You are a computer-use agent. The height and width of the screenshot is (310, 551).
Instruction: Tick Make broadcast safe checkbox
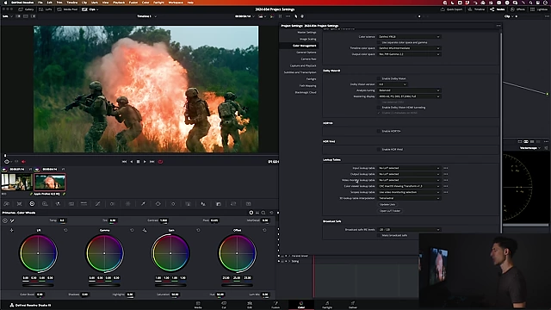[379, 235]
